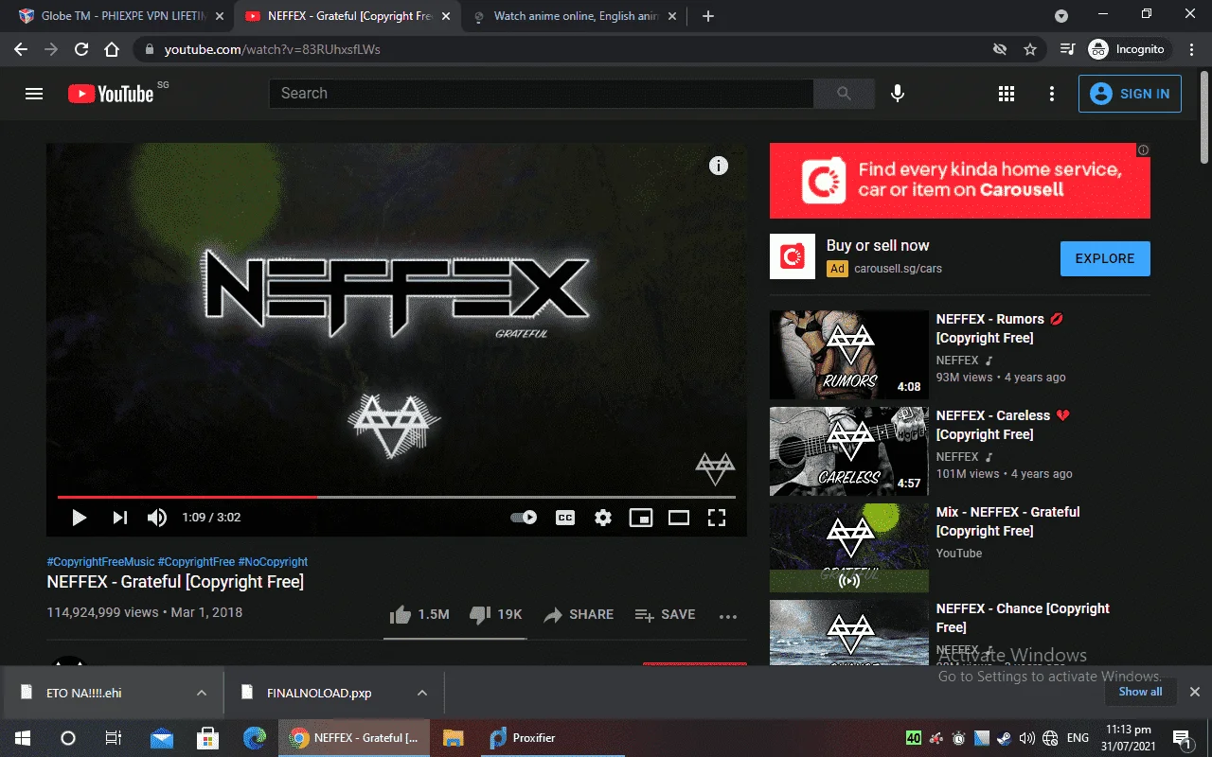Image resolution: width=1212 pixels, height=757 pixels.
Task: Click the Incognito profile indicator
Action: tap(1128, 49)
